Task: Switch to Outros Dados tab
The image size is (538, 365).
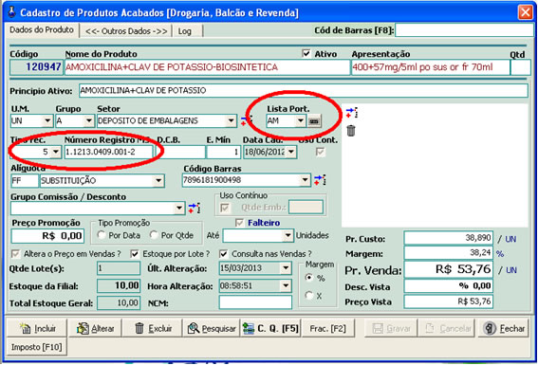Action: [126, 31]
